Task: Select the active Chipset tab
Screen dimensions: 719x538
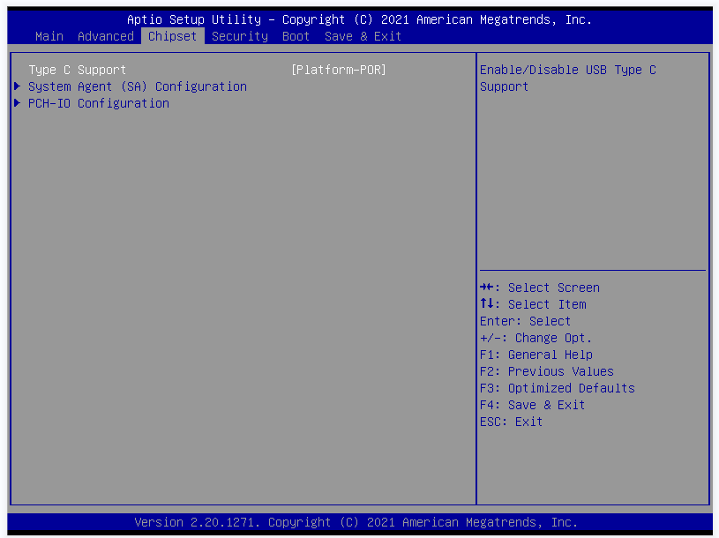Action: click(173, 36)
